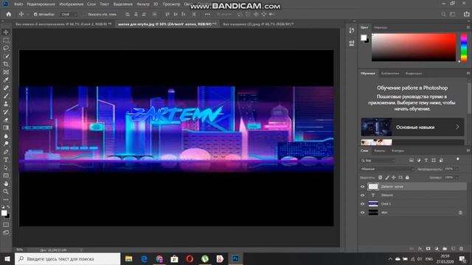Open the Файл menu
This screenshot has width=472, height=265.
click(x=18, y=4)
